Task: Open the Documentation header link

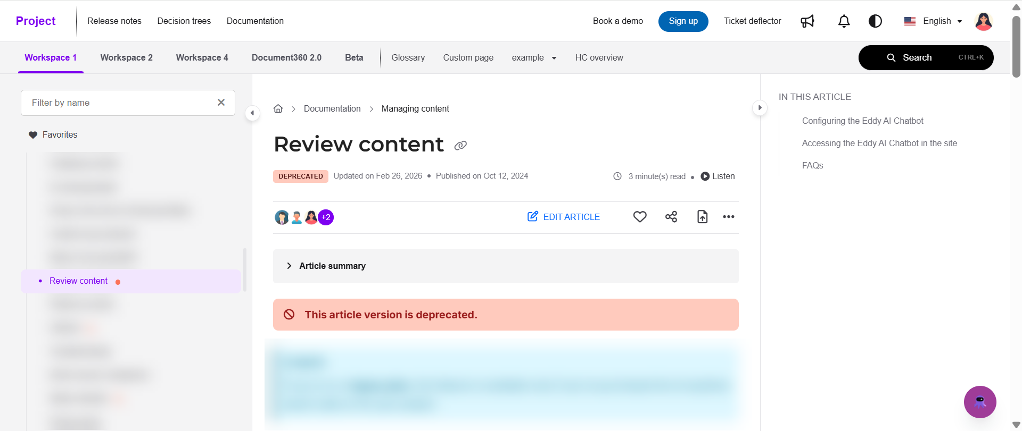Action: point(255,21)
